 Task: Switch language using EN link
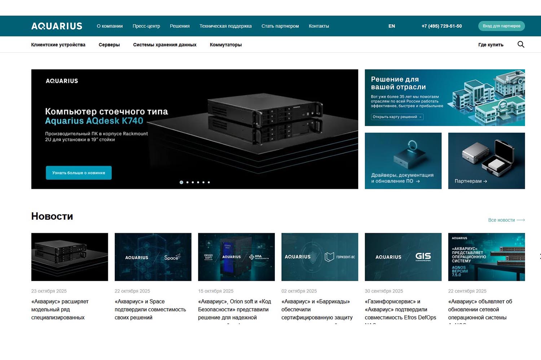click(x=391, y=26)
